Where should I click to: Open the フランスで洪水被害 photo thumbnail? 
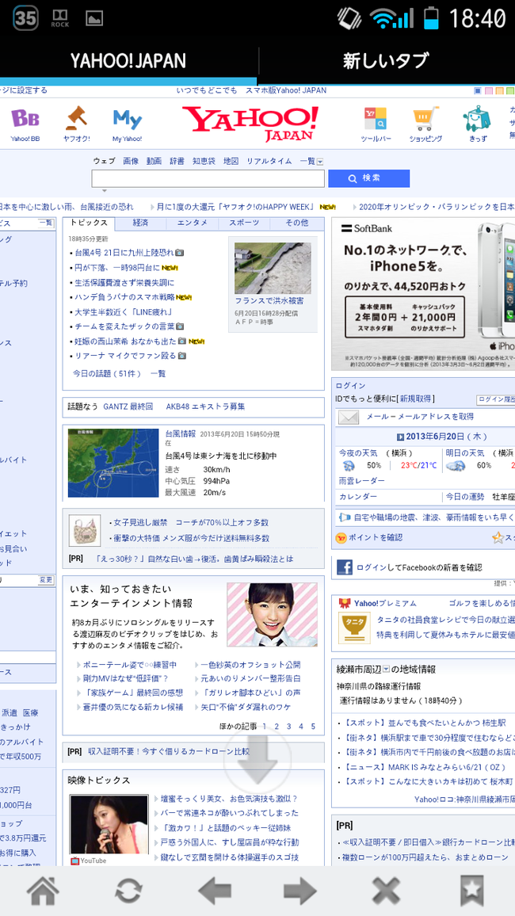273,268
